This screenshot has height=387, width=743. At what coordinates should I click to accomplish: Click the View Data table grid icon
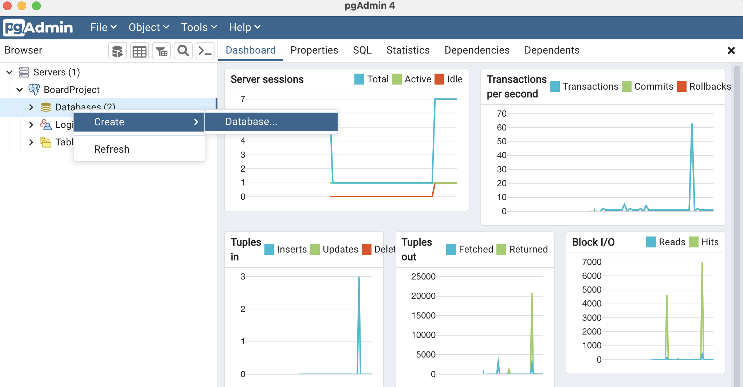click(139, 51)
